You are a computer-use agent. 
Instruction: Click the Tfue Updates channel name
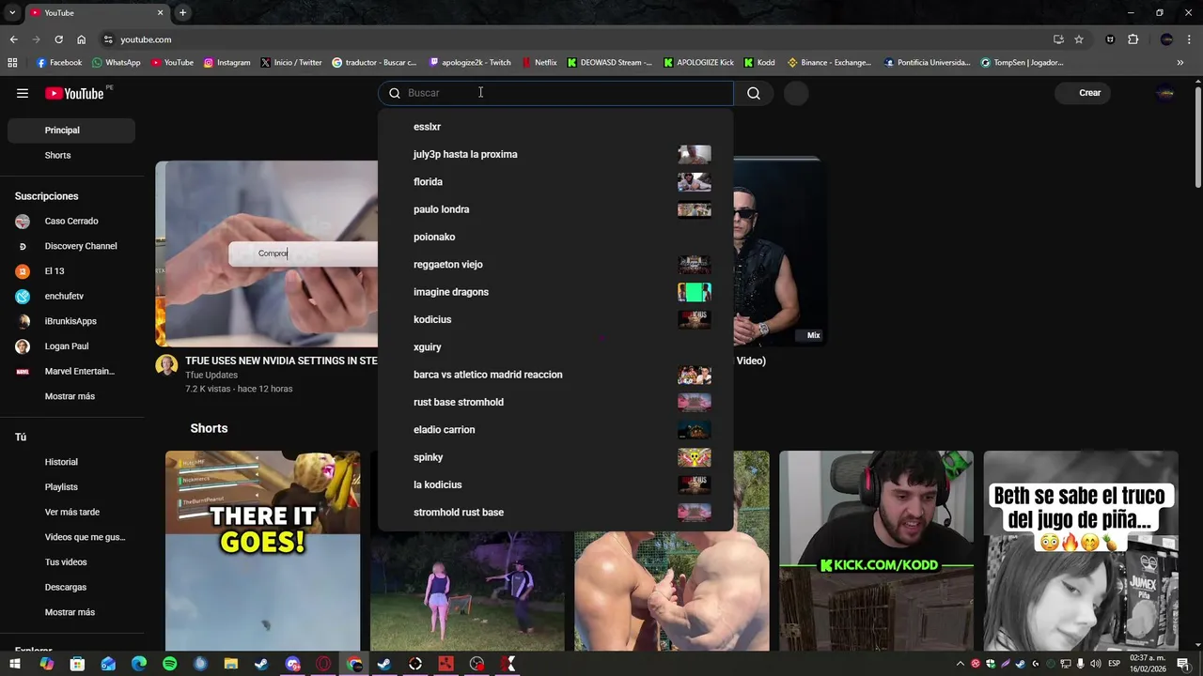click(211, 375)
